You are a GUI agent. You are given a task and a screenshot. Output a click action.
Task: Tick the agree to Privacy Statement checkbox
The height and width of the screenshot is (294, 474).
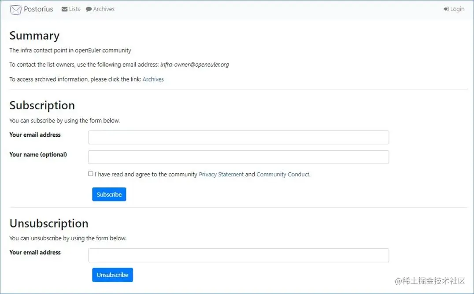point(90,174)
